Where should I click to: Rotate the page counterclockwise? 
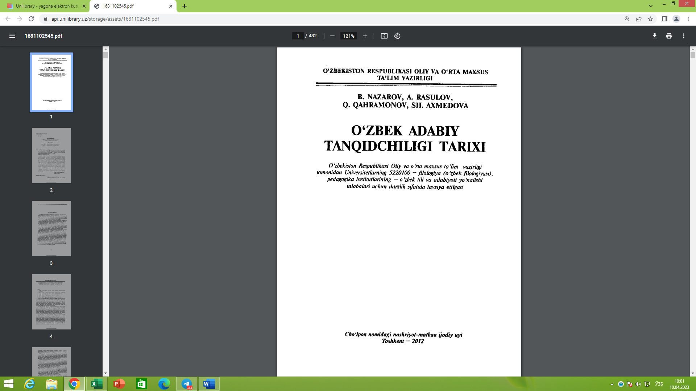coord(397,36)
